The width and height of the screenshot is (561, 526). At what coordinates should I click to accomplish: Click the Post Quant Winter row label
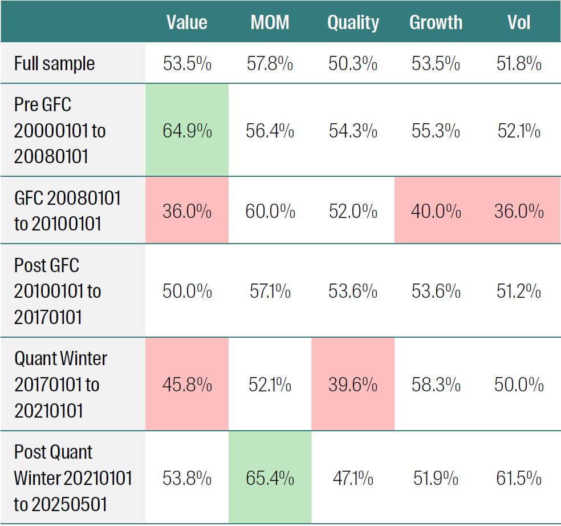pyautogui.click(x=73, y=478)
